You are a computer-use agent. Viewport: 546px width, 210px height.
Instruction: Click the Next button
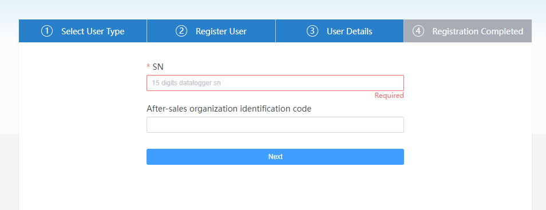point(275,157)
